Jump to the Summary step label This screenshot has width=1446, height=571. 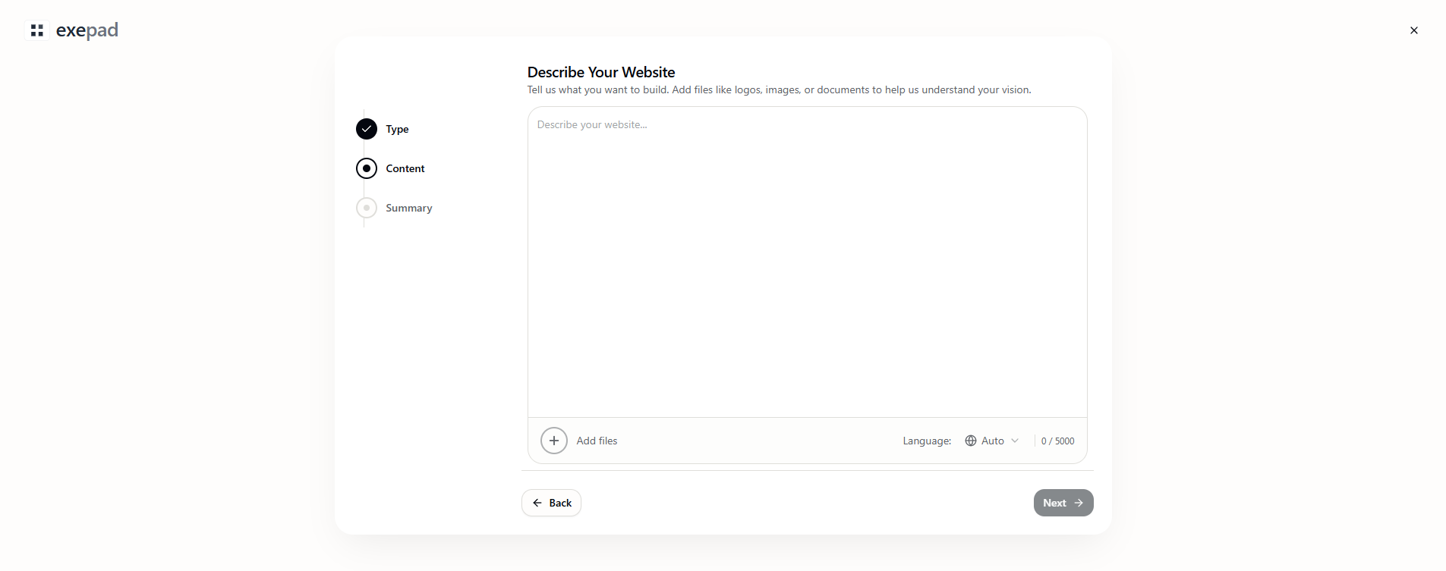point(408,208)
